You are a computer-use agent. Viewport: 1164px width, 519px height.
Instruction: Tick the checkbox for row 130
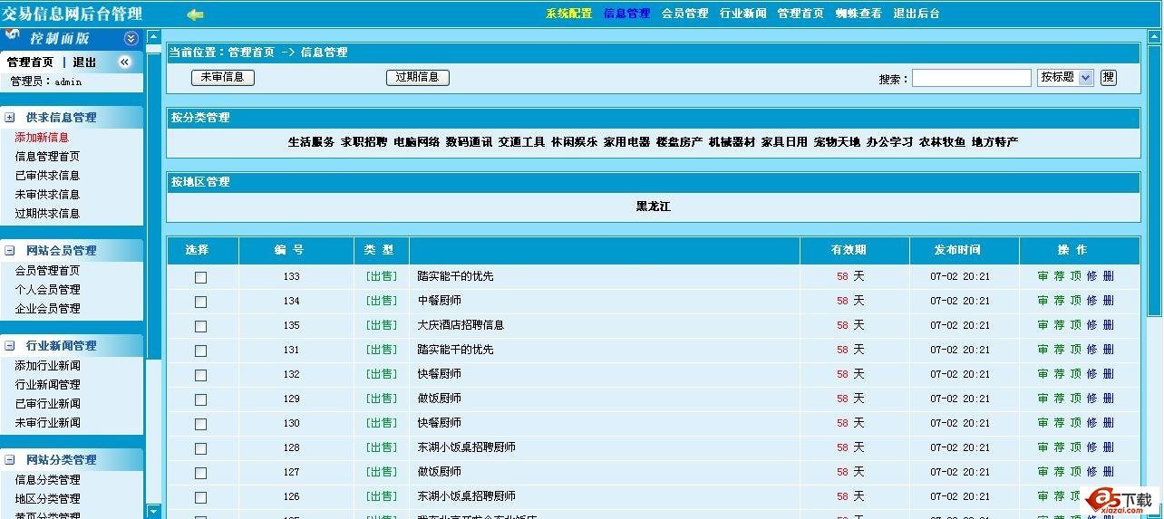200,424
